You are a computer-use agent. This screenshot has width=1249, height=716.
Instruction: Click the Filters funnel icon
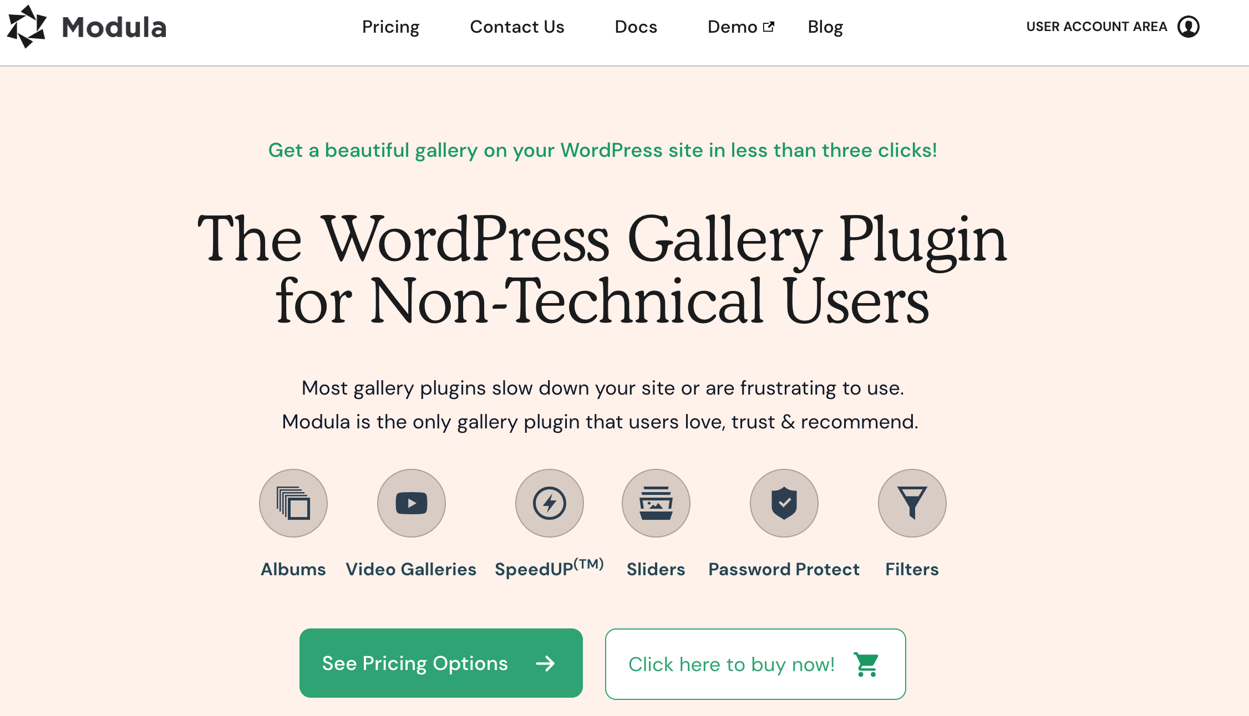point(912,503)
